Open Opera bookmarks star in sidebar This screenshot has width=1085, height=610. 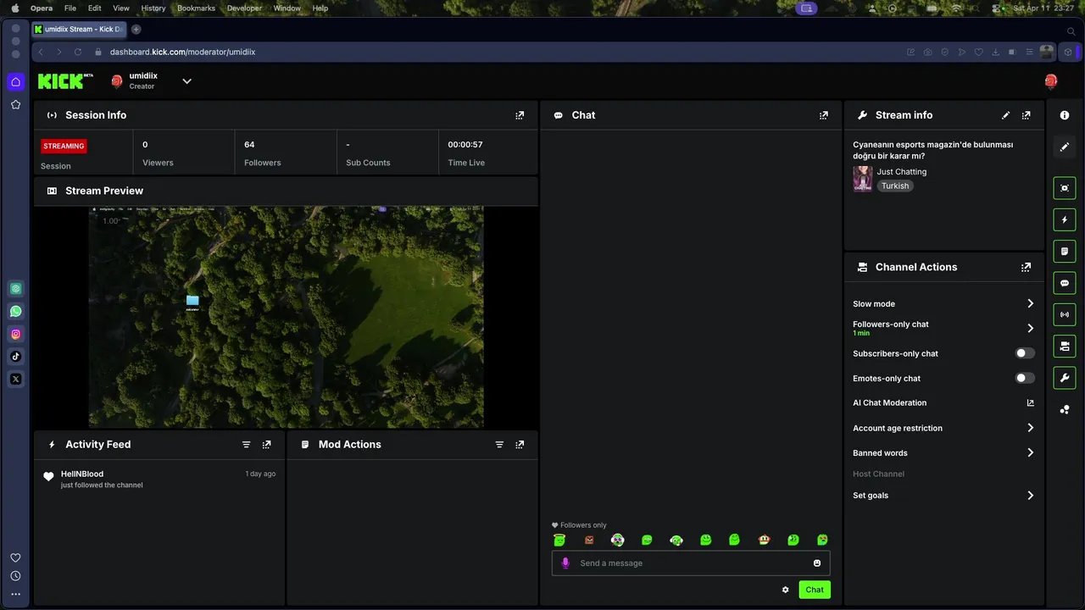point(15,104)
